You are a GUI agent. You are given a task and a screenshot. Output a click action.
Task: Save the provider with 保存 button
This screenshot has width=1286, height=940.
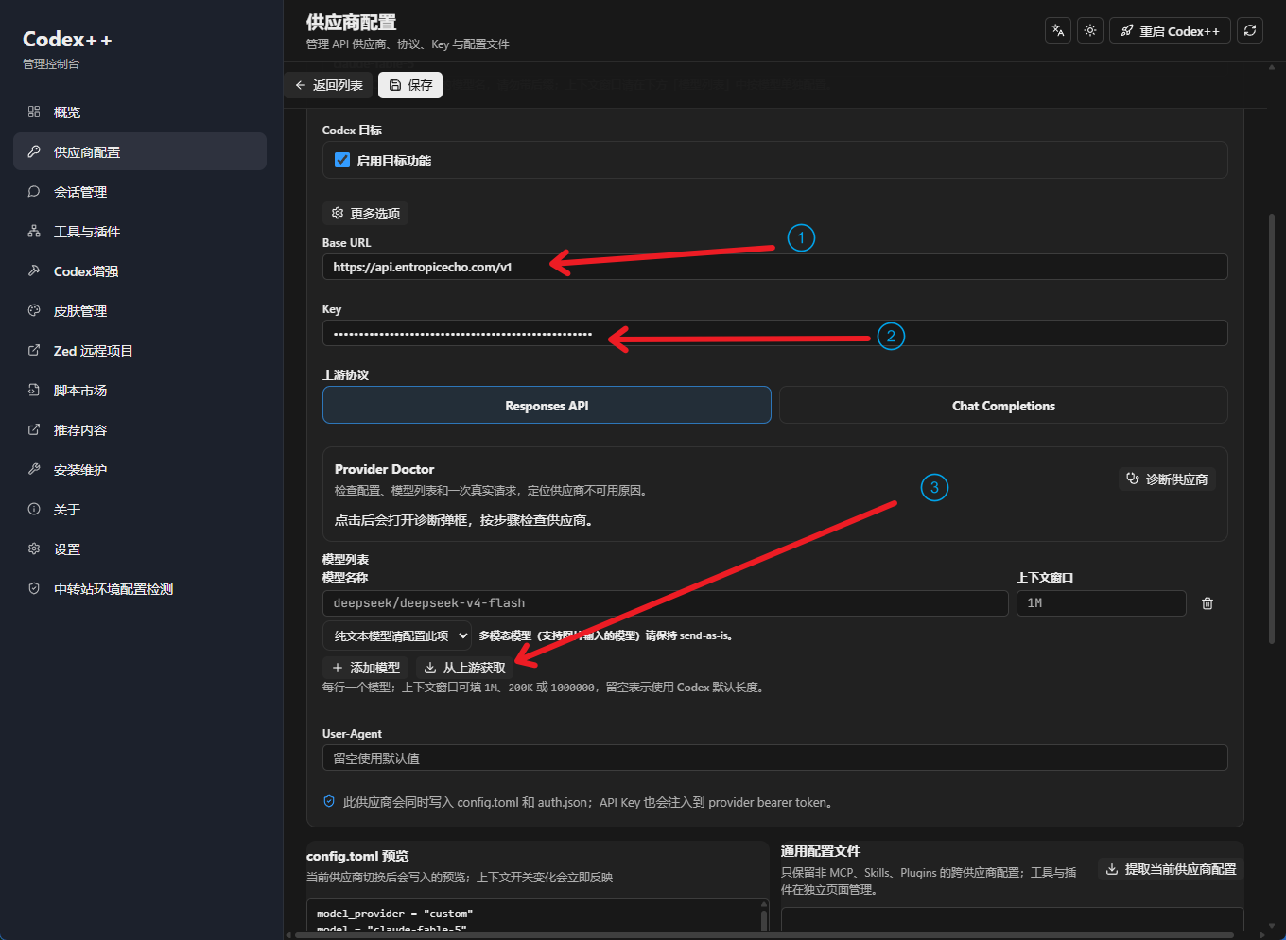pyautogui.click(x=410, y=85)
